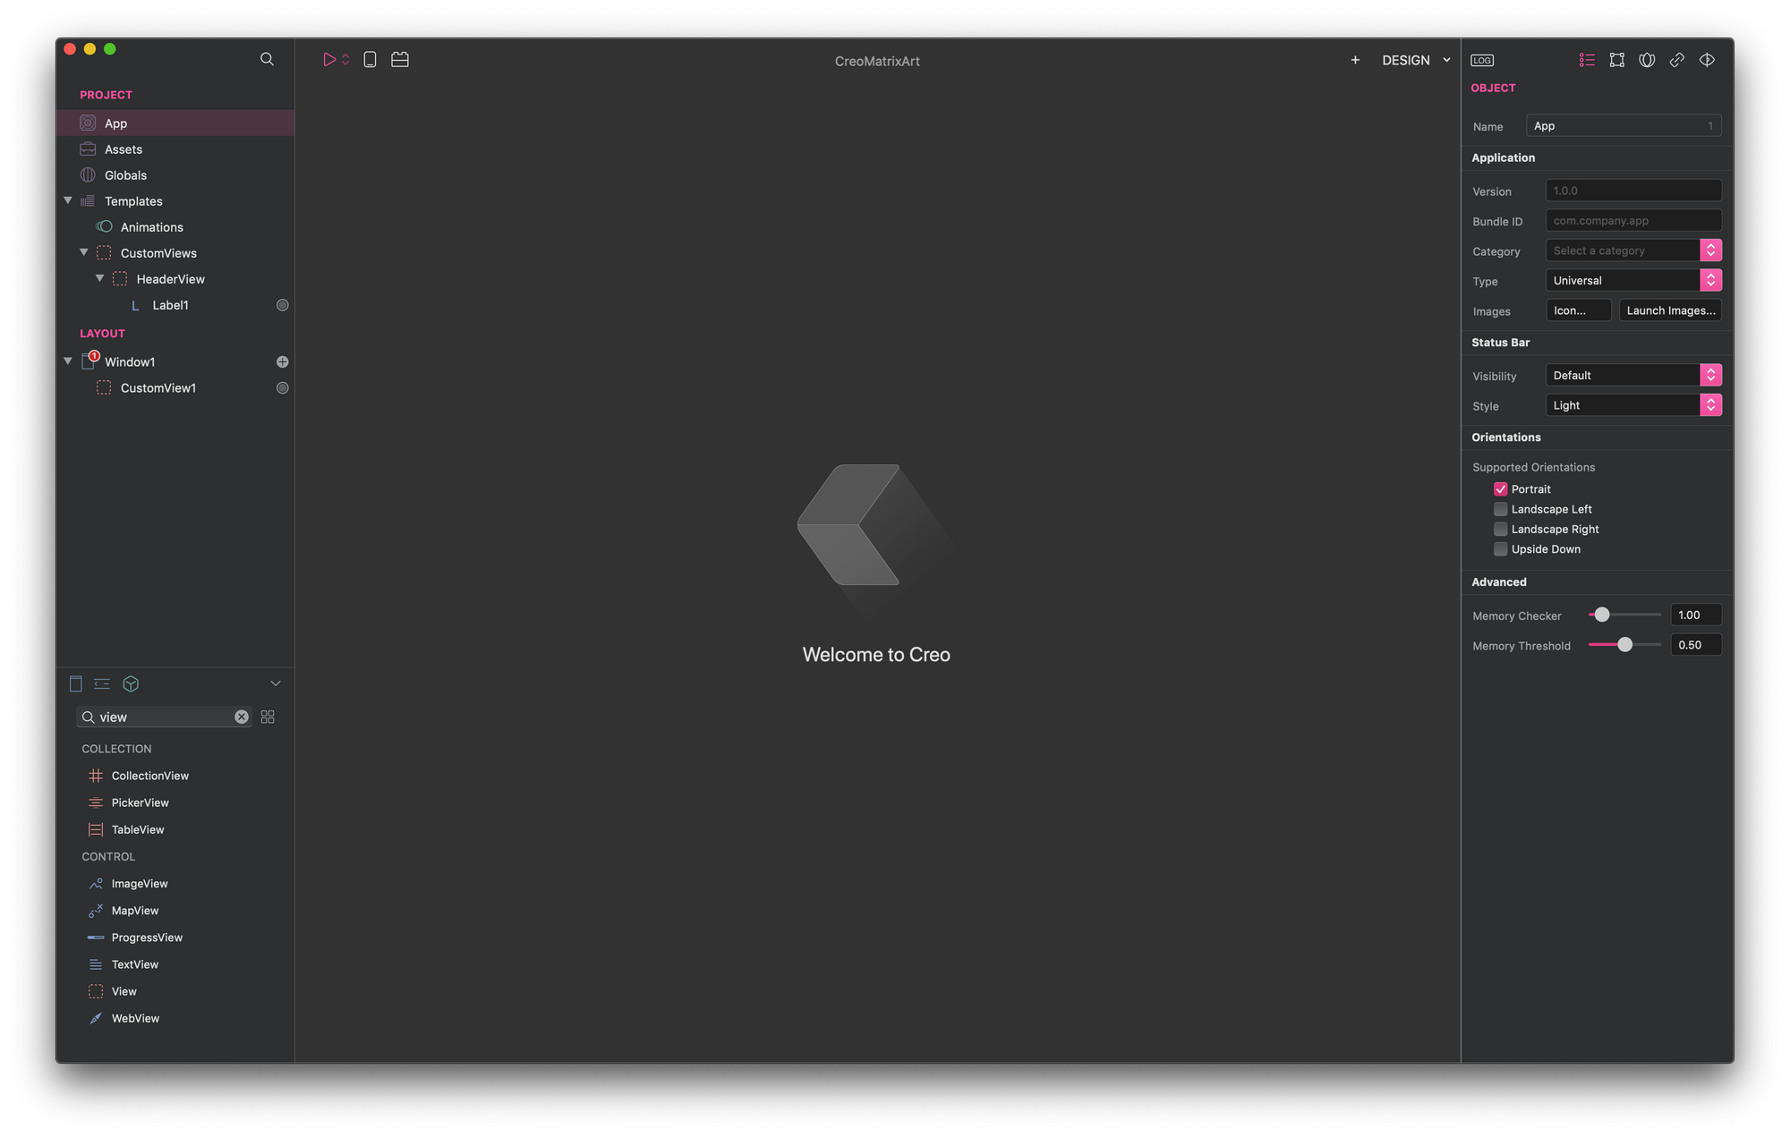Click Launch Images button
Screen dimensions: 1790x1137
[x=1670, y=309]
